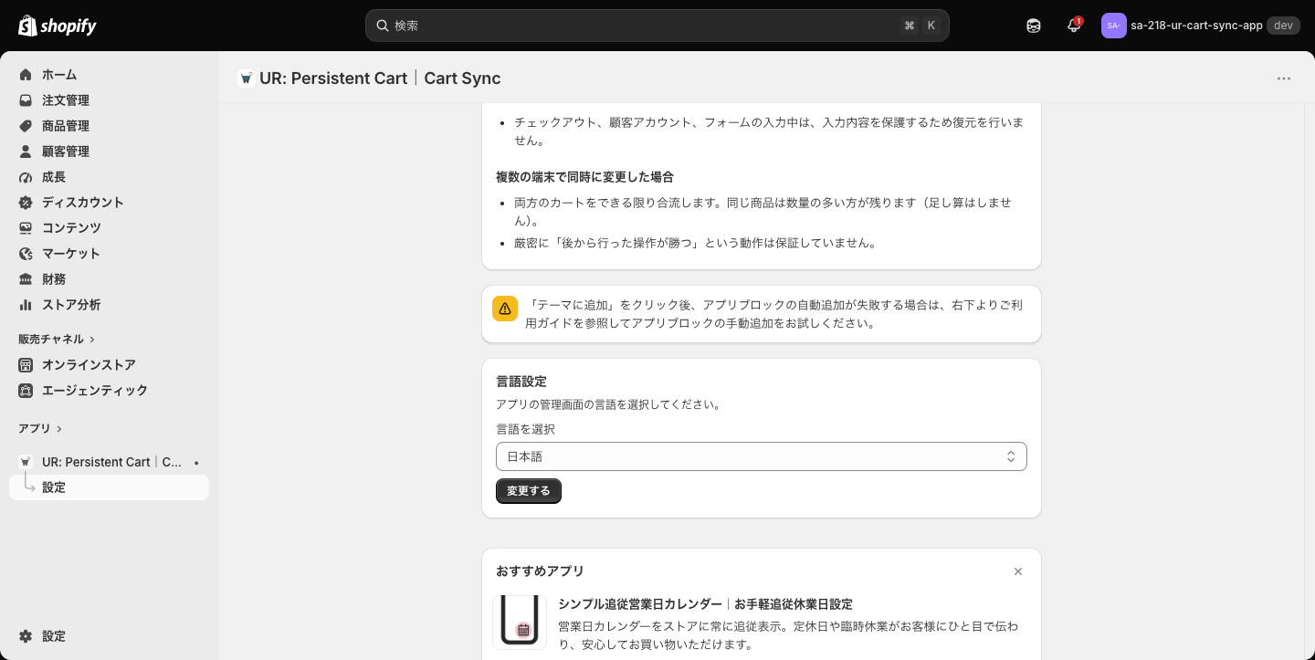Click the 言語を選択 label
Viewport: 1315px width, 660px height.
pos(525,429)
